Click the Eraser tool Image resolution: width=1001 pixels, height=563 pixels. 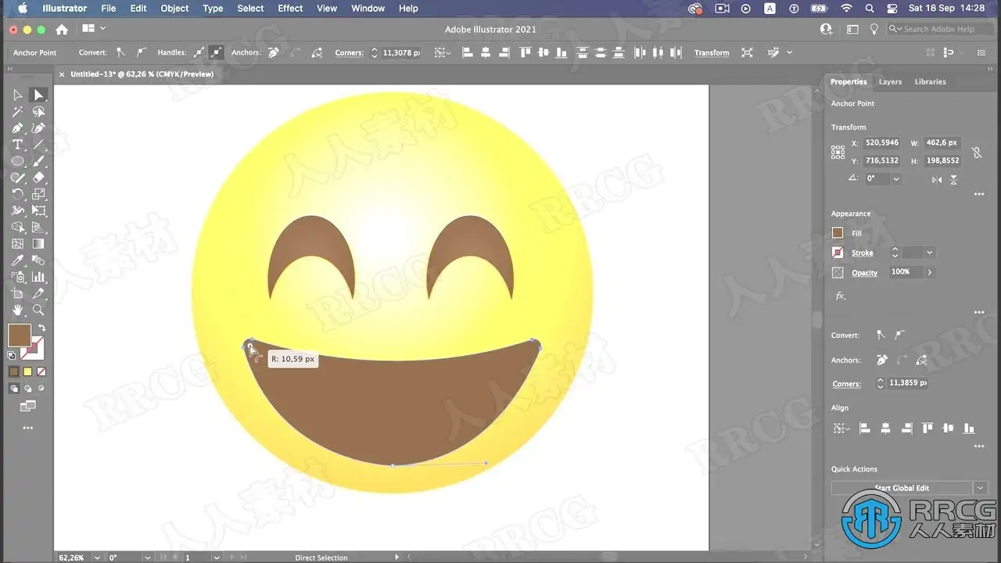[38, 178]
